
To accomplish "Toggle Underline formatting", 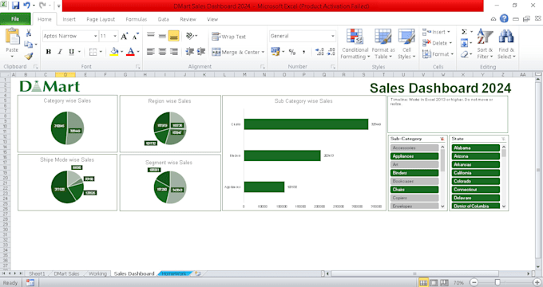I will click(71, 52).
